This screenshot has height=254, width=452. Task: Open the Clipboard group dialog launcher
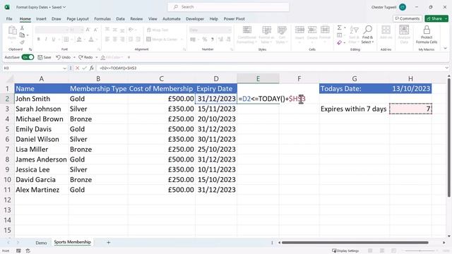pyautogui.click(x=30, y=49)
